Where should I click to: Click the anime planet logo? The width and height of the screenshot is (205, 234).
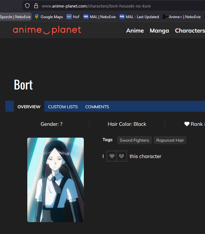[x=47, y=30]
